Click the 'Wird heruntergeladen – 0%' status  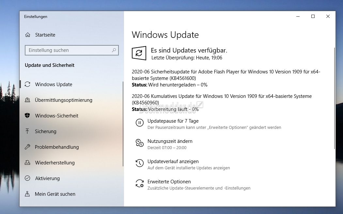(x=178, y=85)
